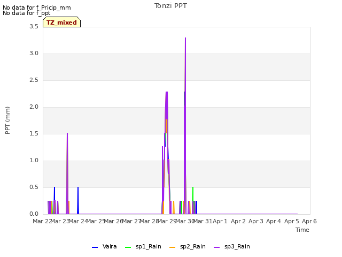Screen dimensions: 342x257
Task: Click the PPT (mm) y-axis title
Action: [7, 120]
